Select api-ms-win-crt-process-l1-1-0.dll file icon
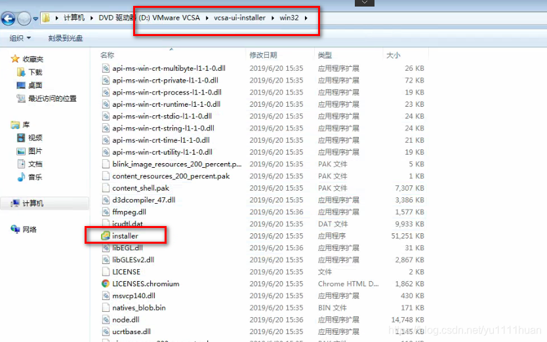Viewport: 547px width, 342px height. (x=106, y=92)
